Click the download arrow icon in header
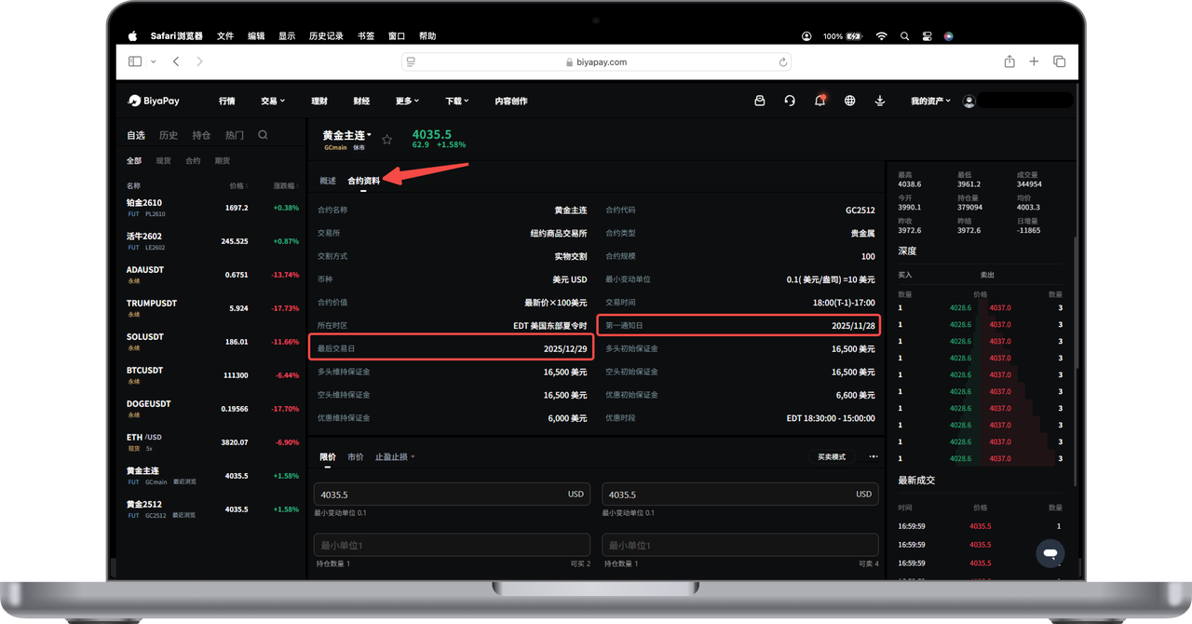This screenshot has height=624, width=1192. pyautogui.click(x=879, y=101)
